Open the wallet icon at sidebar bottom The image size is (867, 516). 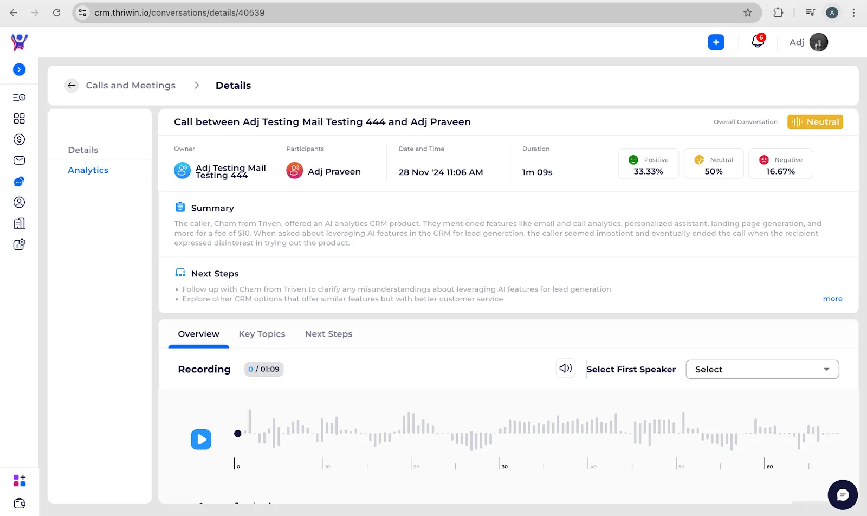(x=20, y=503)
